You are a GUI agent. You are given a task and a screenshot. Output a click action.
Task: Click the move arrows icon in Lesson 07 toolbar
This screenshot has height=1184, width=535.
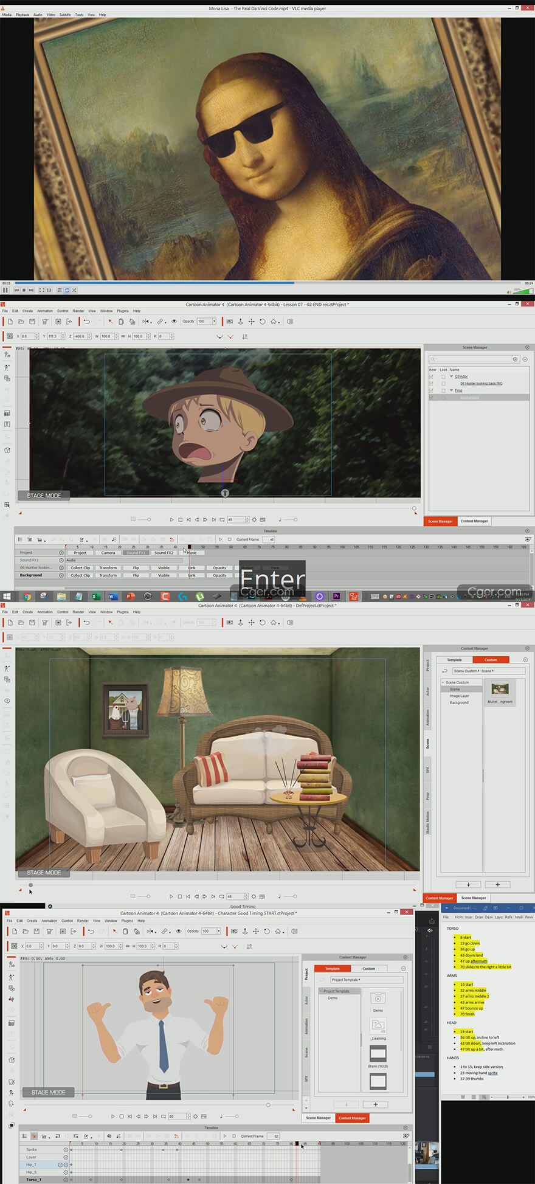pos(251,322)
